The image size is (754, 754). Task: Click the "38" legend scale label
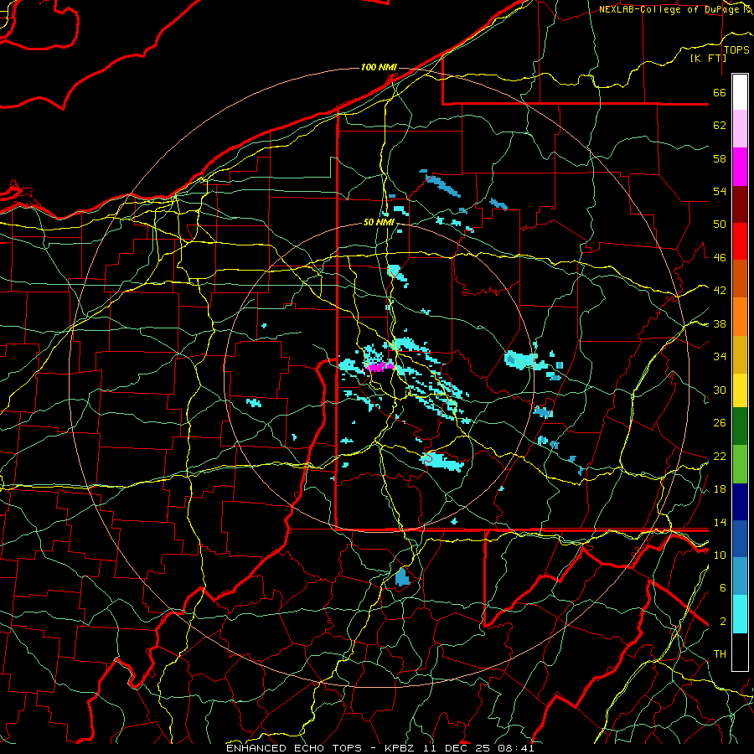pos(720,323)
